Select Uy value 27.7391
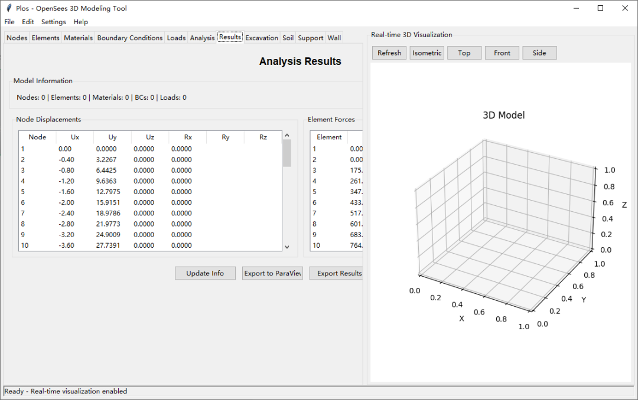 click(x=108, y=245)
